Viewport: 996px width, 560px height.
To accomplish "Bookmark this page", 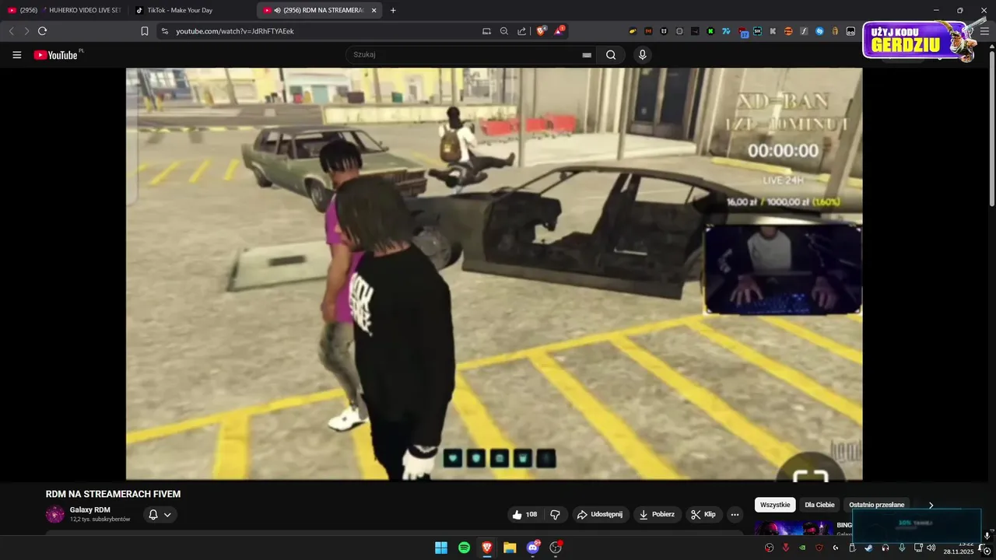I will point(145,31).
